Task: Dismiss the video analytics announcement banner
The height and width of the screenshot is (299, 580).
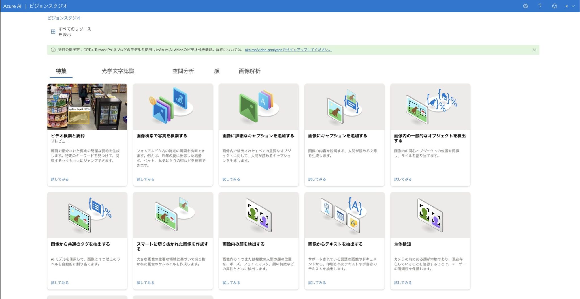Action: coord(534,50)
